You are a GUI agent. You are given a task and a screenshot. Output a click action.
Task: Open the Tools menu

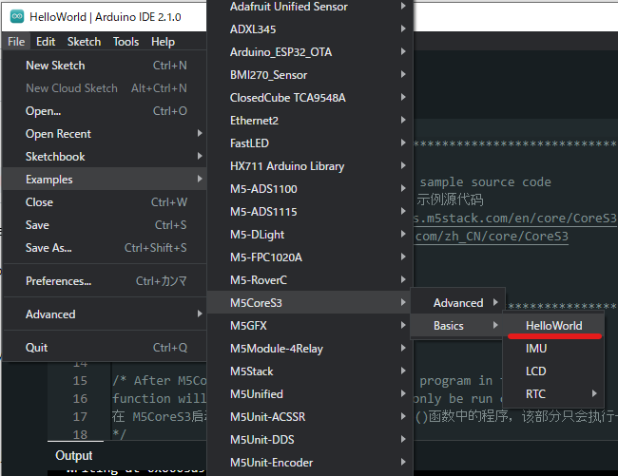(x=126, y=42)
